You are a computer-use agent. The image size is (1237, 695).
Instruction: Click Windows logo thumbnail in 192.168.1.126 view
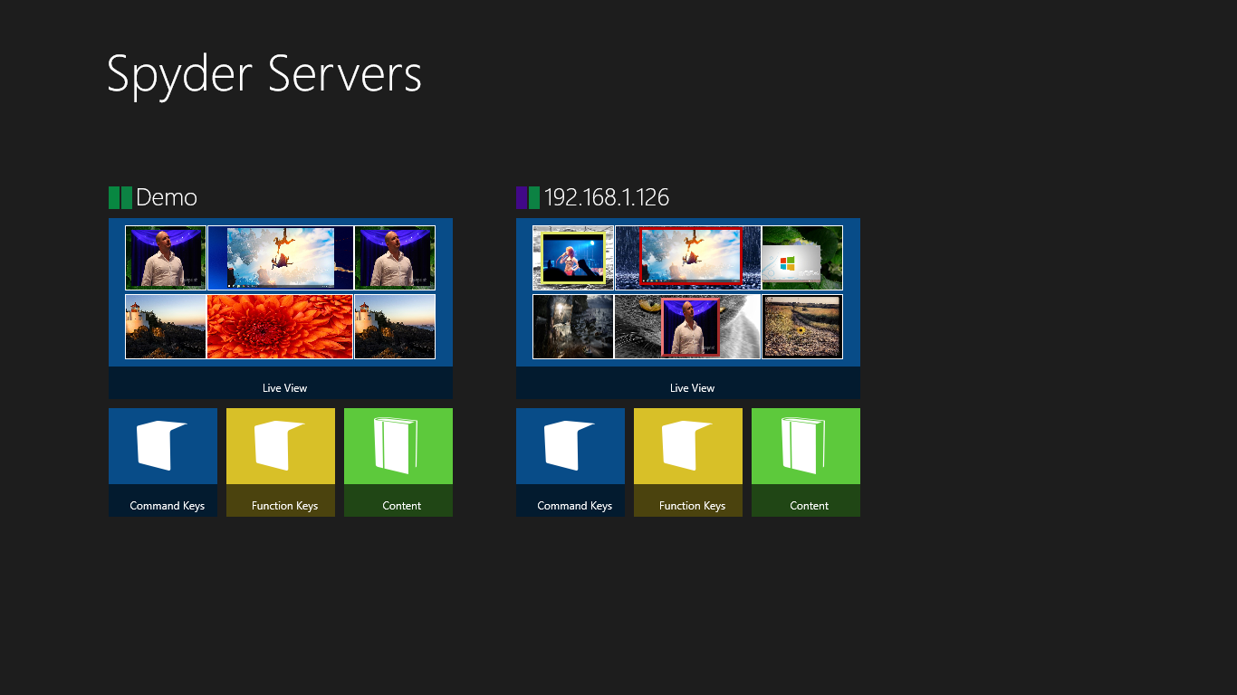pyautogui.click(x=802, y=258)
